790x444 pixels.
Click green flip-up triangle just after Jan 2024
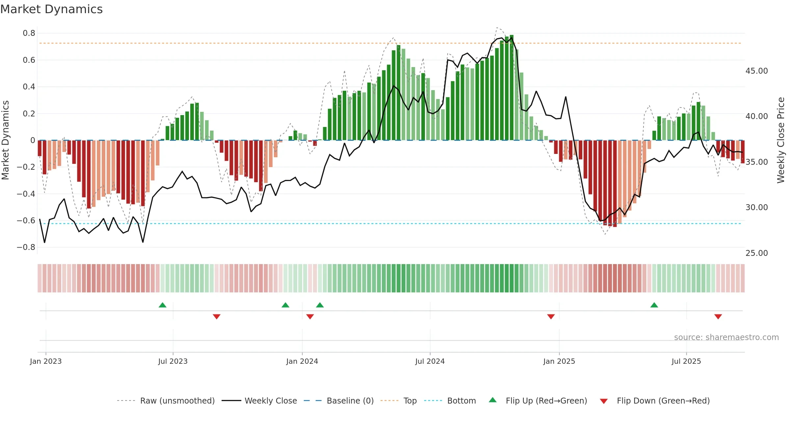(x=320, y=305)
